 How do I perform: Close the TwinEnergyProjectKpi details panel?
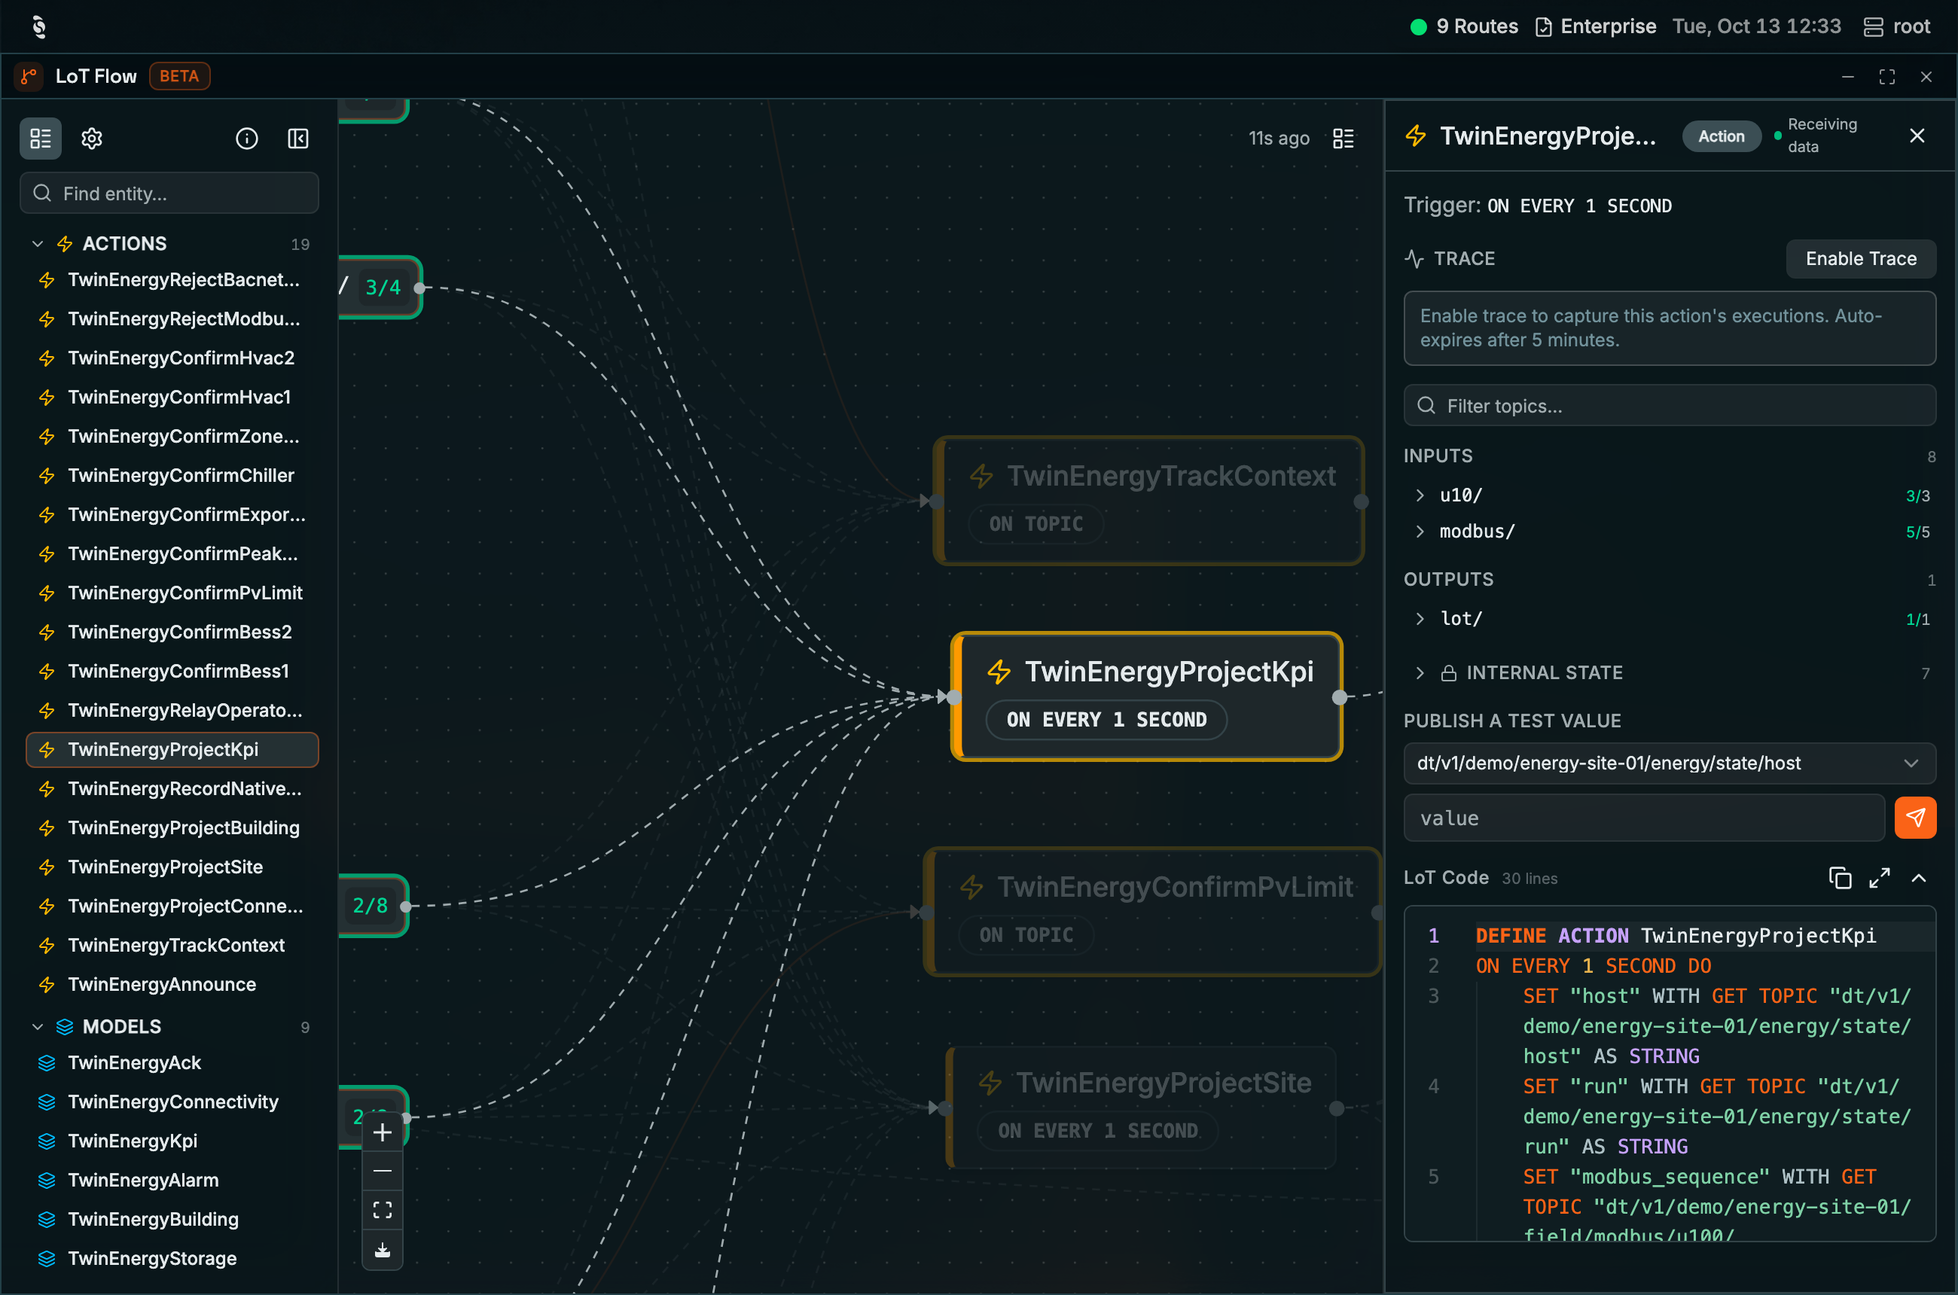[1917, 136]
